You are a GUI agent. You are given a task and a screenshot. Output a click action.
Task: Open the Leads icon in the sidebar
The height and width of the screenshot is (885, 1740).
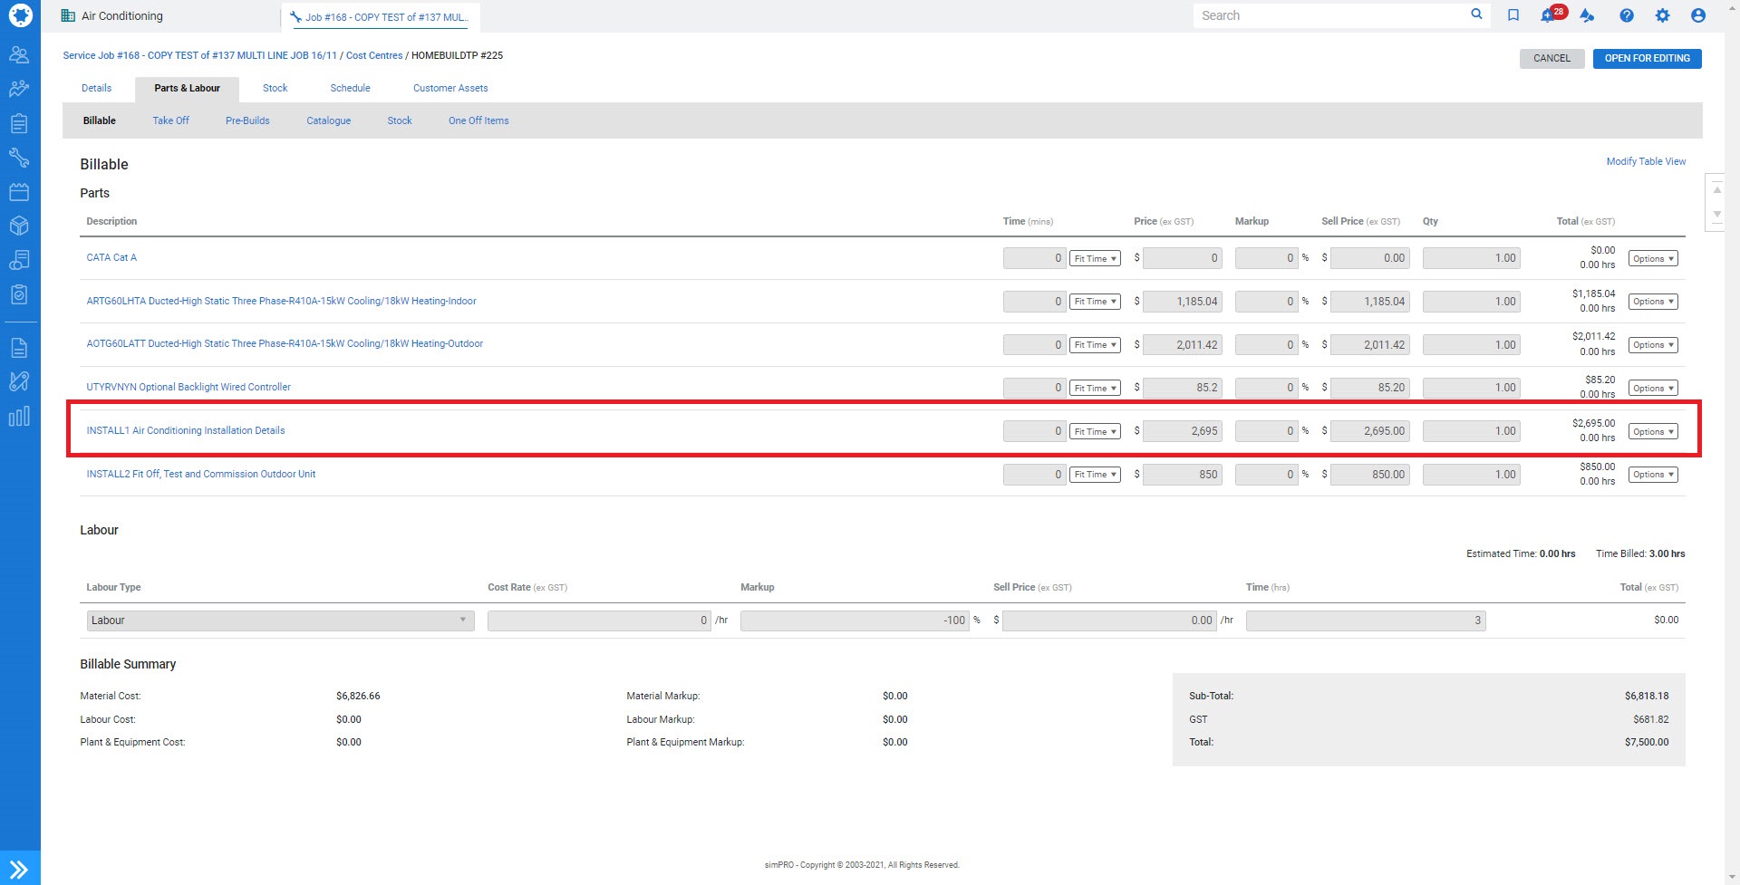19,89
